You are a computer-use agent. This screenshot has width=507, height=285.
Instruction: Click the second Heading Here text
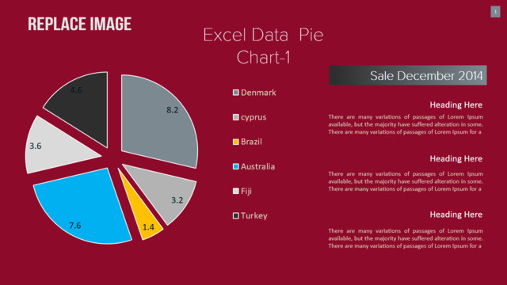click(x=456, y=158)
